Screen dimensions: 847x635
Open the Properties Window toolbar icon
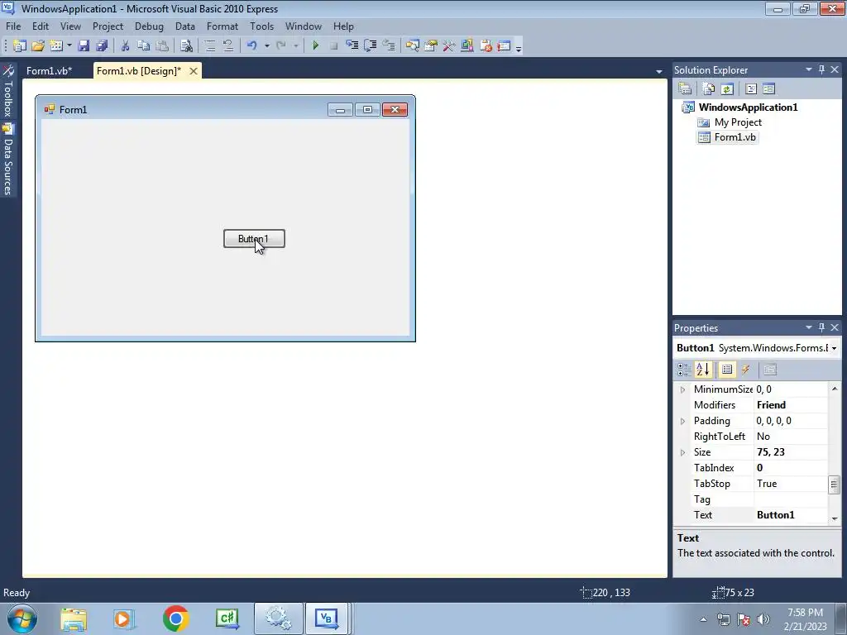point(430,46)
